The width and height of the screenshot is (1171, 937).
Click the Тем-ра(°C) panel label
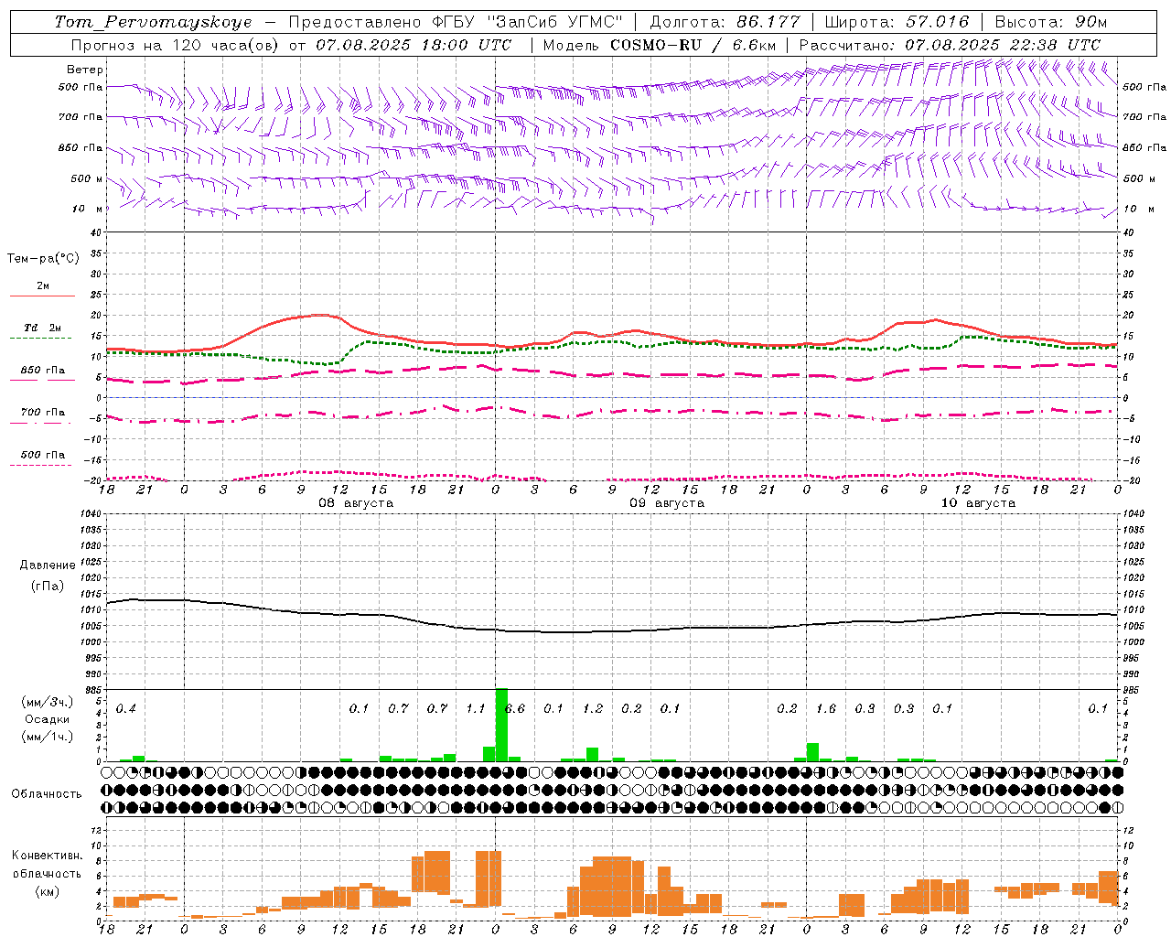click(43, 259)
